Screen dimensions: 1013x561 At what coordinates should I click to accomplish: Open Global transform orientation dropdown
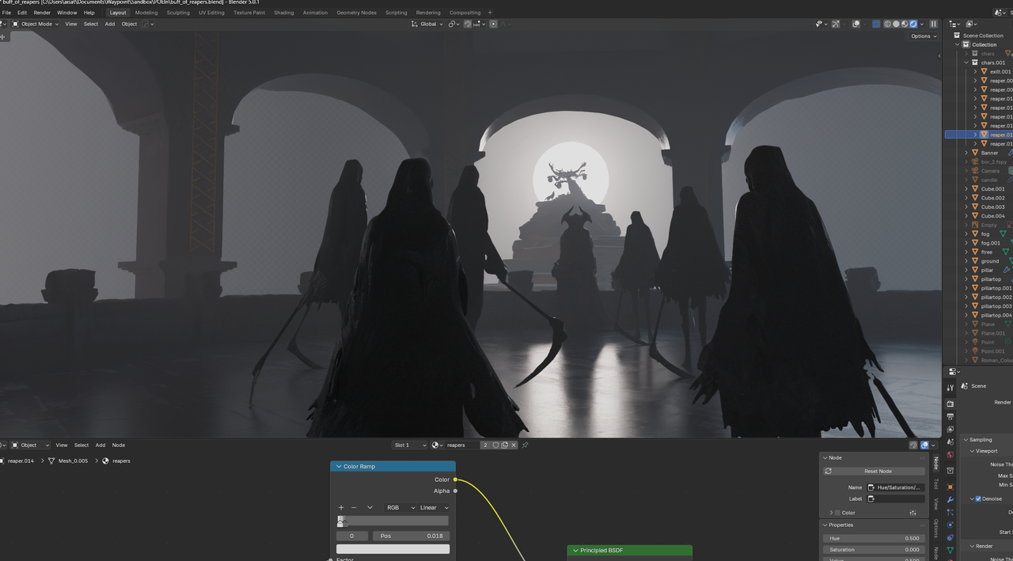427,24
